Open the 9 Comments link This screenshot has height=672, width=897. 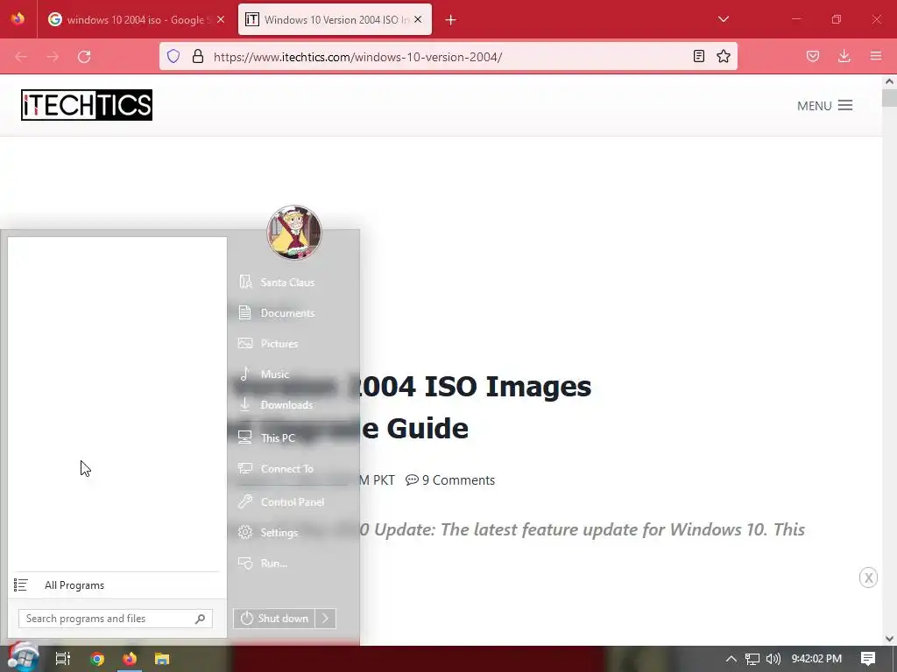(x=450, y=480)
